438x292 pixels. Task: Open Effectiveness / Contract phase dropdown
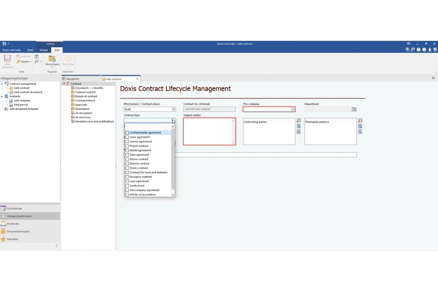click(x=174, y=109)
